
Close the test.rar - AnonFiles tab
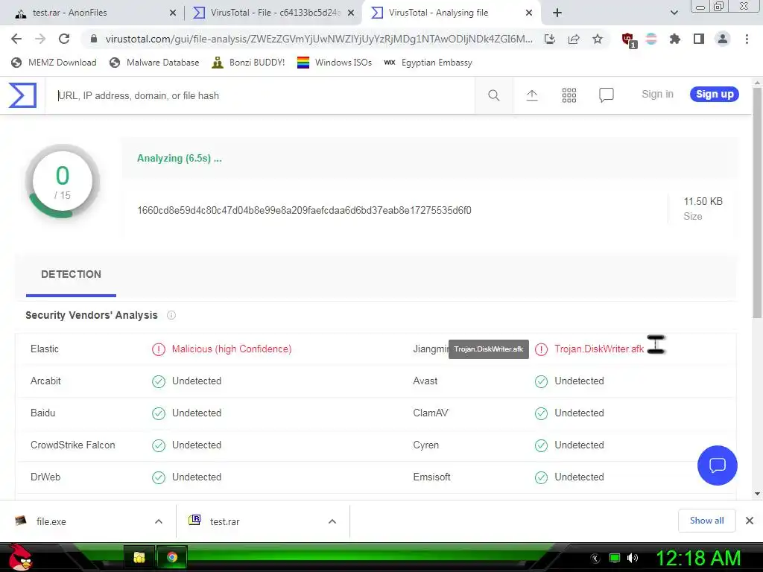(x=173, y=13)
